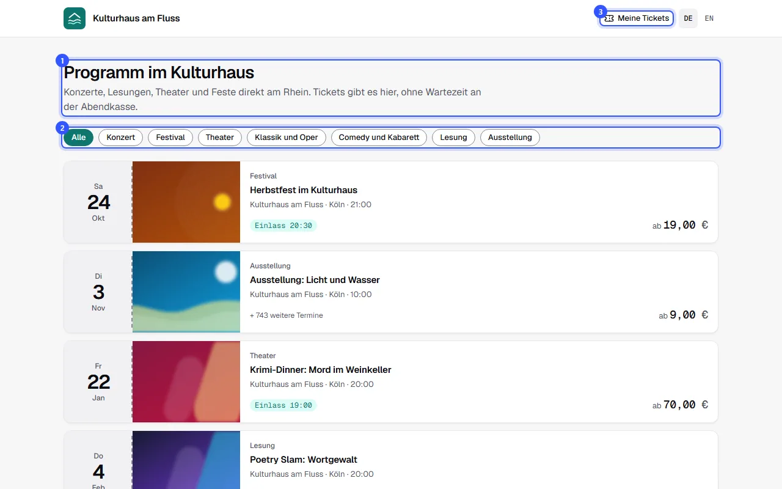Click the ticket icon in Meine Tickets
Image resolution: width=782 pixels, height=489 pixels.
coord(608,18)
